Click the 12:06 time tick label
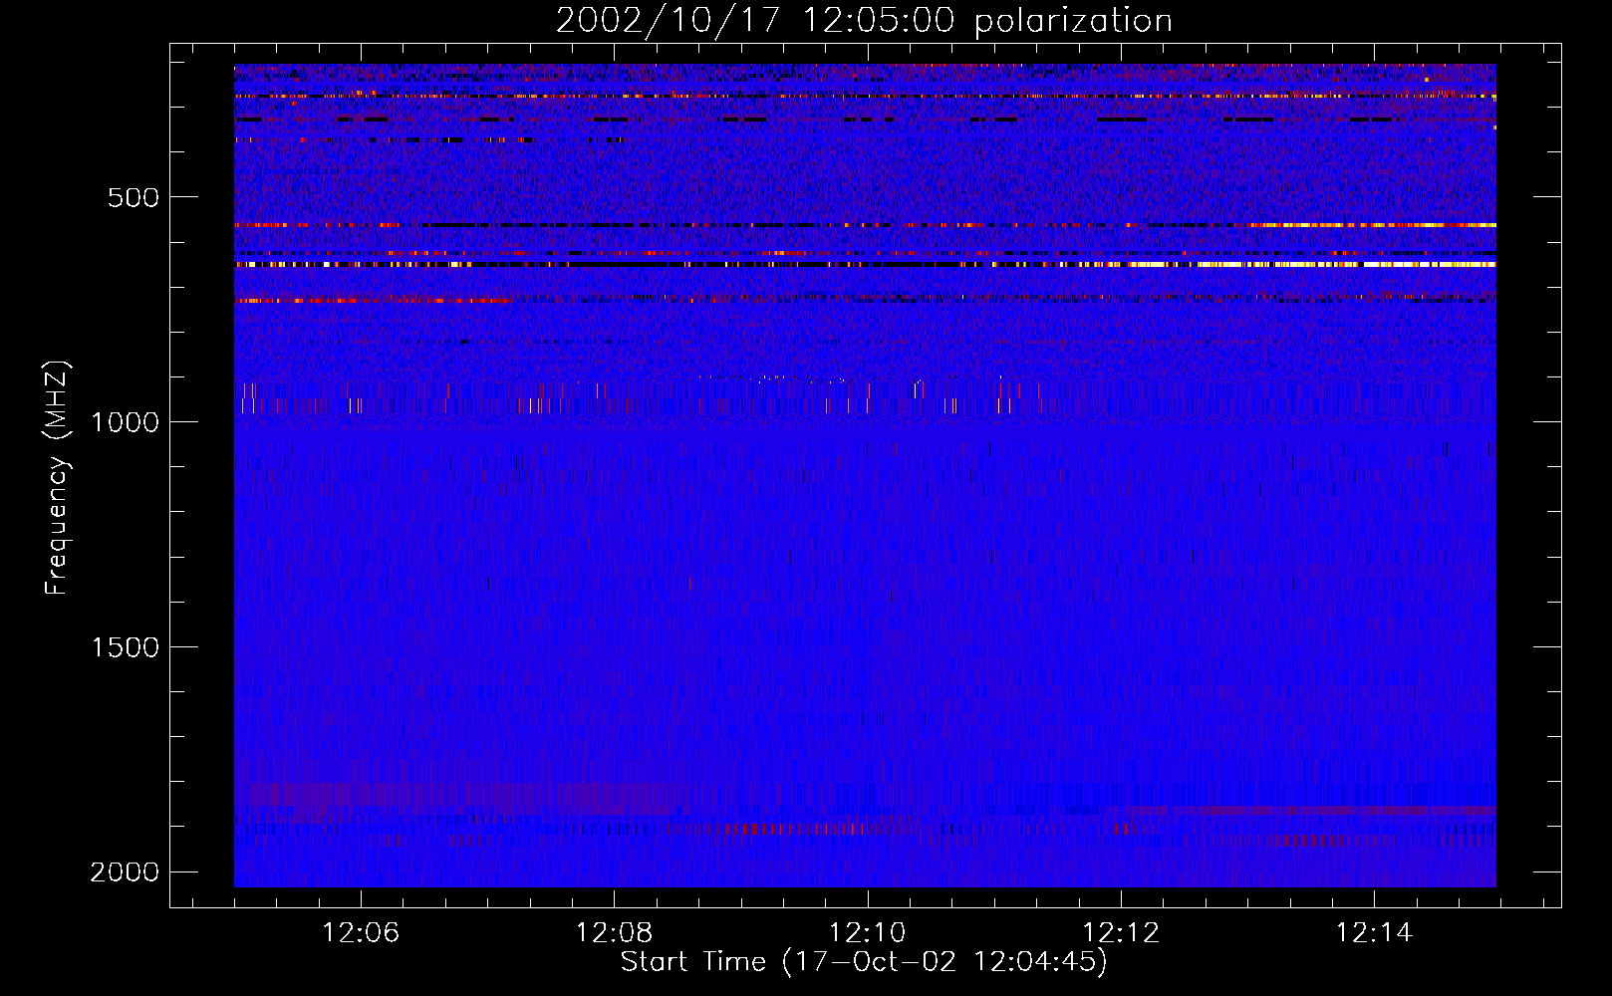 point(361,933)
